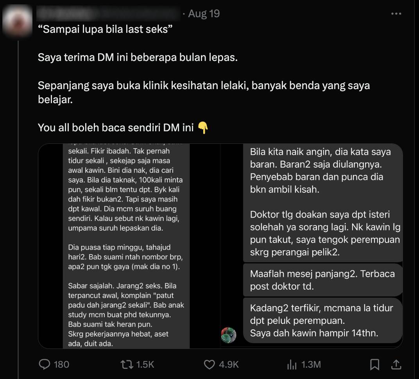This screenshot has height=379, width=419.
Task: Like the tweet with heart icon
Action: pyautogui.click(x=209, y=365)
